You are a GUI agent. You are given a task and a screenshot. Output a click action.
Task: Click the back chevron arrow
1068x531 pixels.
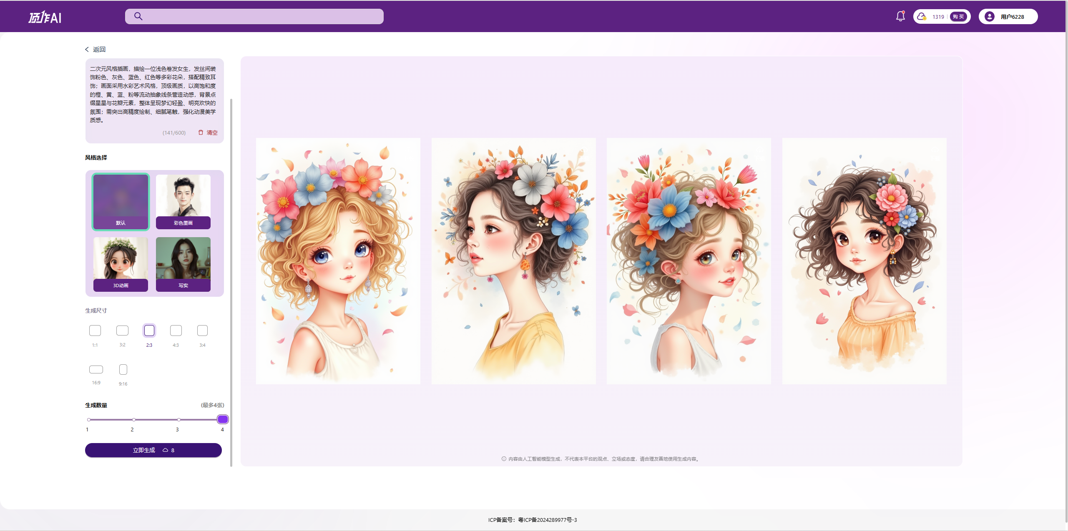(87, 49)
